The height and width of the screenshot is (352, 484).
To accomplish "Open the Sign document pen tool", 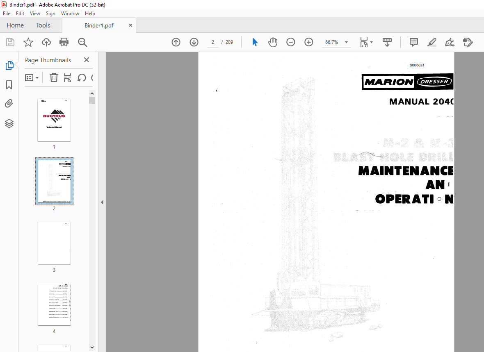I will pyautogui.click(x=450, y=42).
